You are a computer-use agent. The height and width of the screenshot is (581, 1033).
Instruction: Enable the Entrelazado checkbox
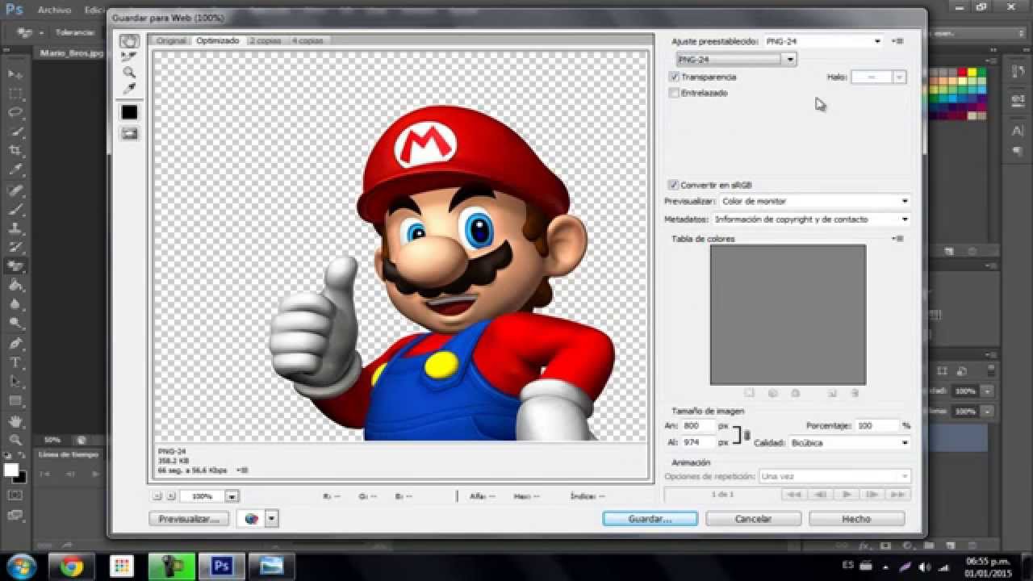[675, 93]
